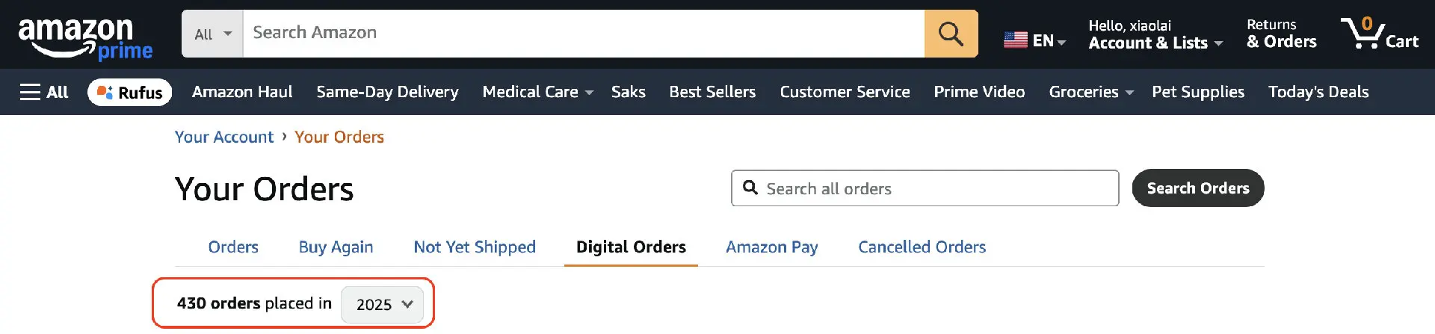Switch to the Buy Again tab
The width and height of the screenshot is (1435, 334).
tap(336, 247)
